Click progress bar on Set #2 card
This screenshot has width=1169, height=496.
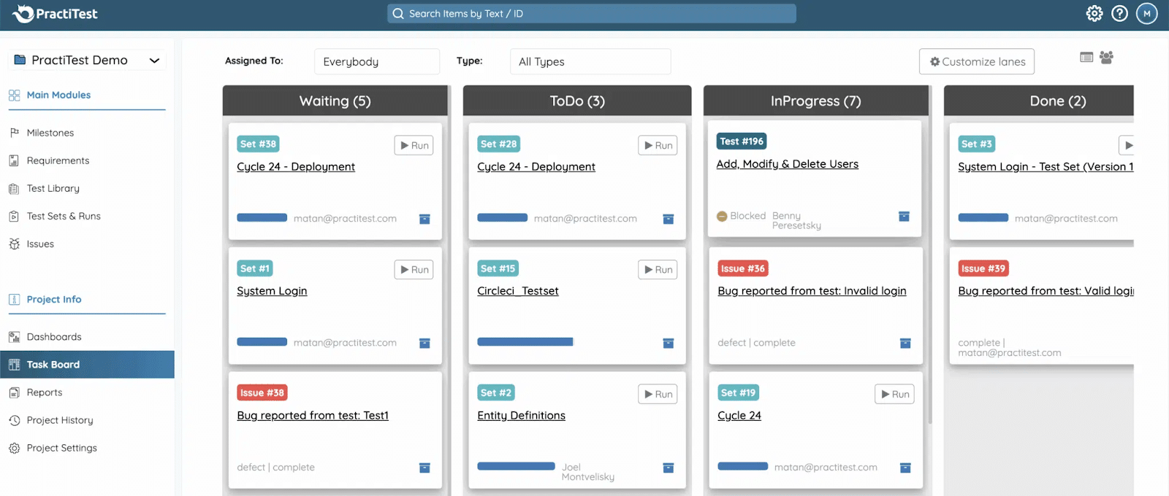pyautogui.click(x=516, y=466)
